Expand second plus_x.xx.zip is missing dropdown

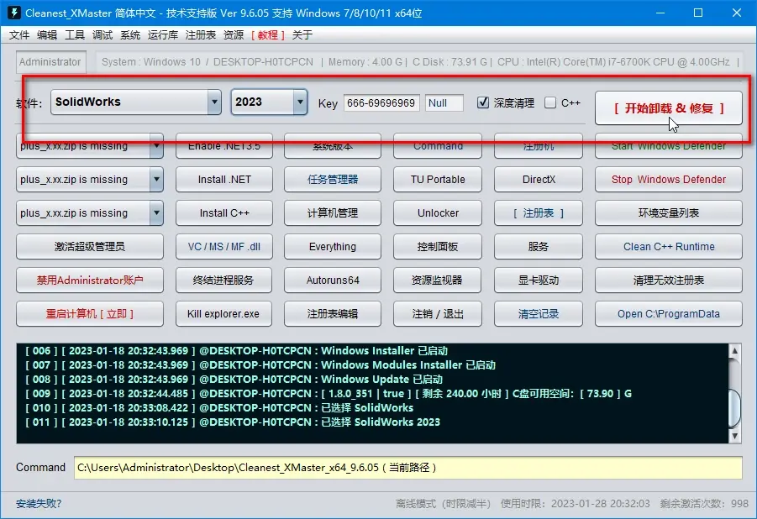point(156,180)
